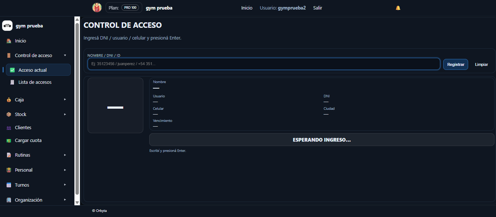Click the Organización sidebar icon
496x217 pixels.
(8, 200)
